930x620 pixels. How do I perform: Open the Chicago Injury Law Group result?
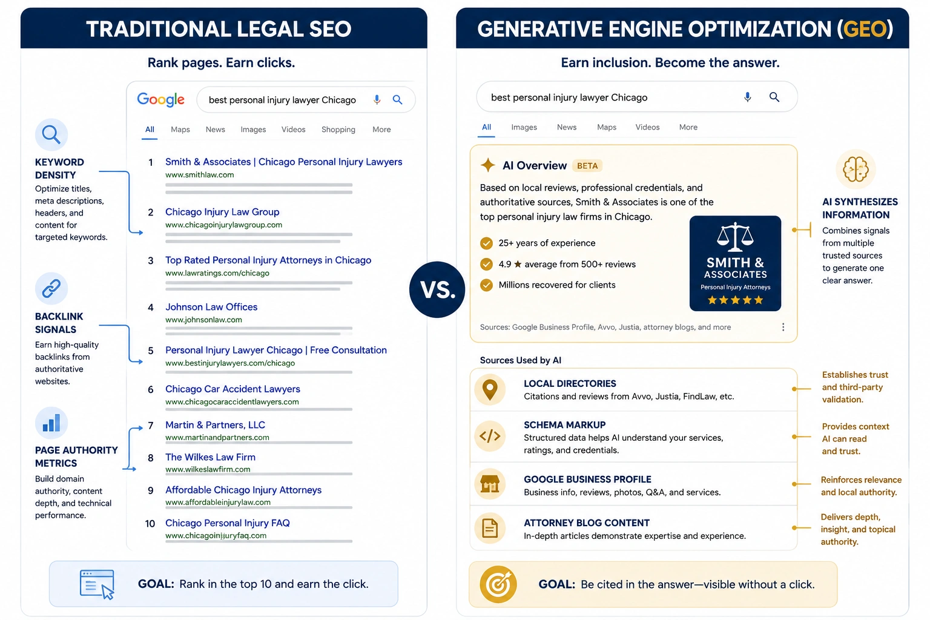[x=222, y=212]
